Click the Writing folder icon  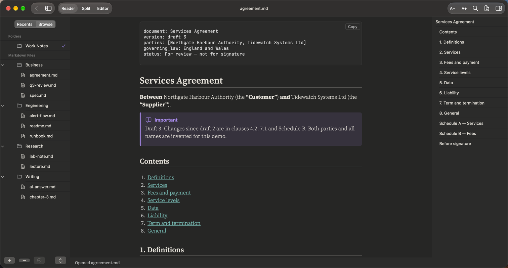point(19,177)
